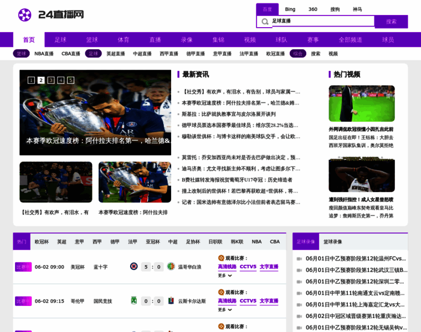The width and height of the screenshot is (421, 332).
Task: Filter matches by 亚冠杯 tab
Action: point(153,242)
